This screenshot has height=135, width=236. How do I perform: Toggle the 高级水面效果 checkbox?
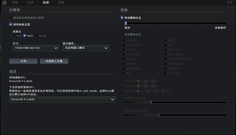[165, 54]
